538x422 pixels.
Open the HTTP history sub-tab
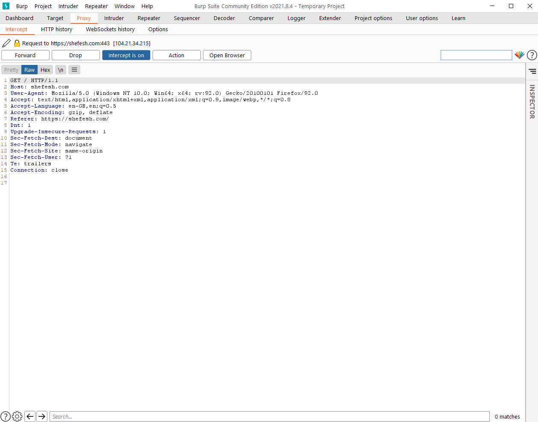[56, 29]
